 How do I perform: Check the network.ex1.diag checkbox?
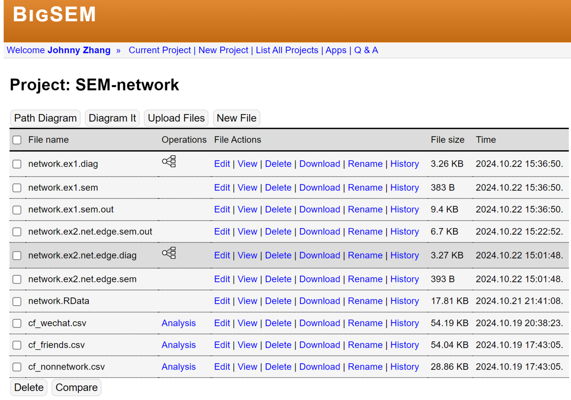tap(17, 164)
